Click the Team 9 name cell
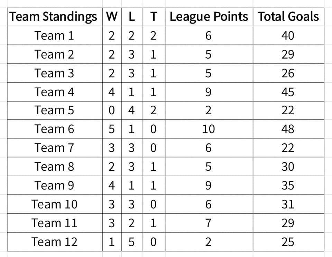The height and width of the screenshot is (257, 332). pyautogui.click(x=55, y=185)
